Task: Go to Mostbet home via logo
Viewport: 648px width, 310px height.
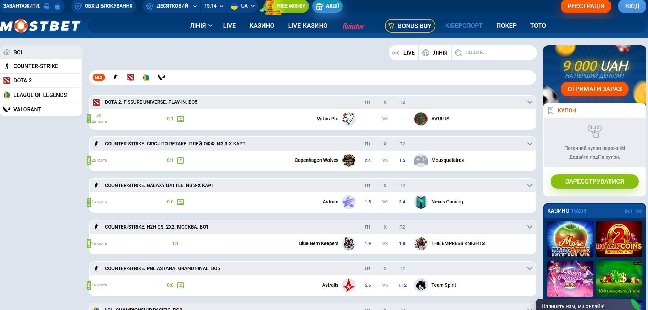Action: pyautogui.click(x=40, y=26)
